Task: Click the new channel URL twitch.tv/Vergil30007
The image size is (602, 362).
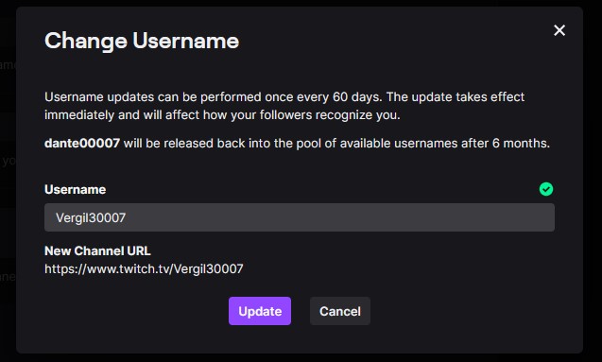Action: (144, 268)
